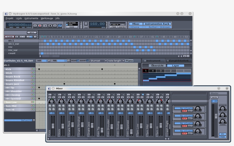
Task: Toggle the Master PEAK indicator button
Action: tap(223, 137)
